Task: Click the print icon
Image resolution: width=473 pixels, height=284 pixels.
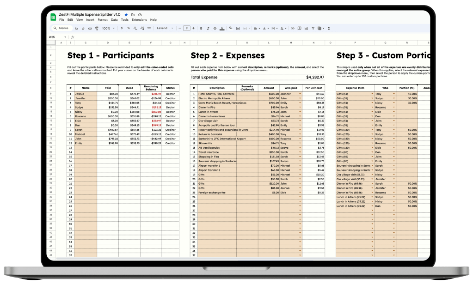Action: (x=89, y=28)
